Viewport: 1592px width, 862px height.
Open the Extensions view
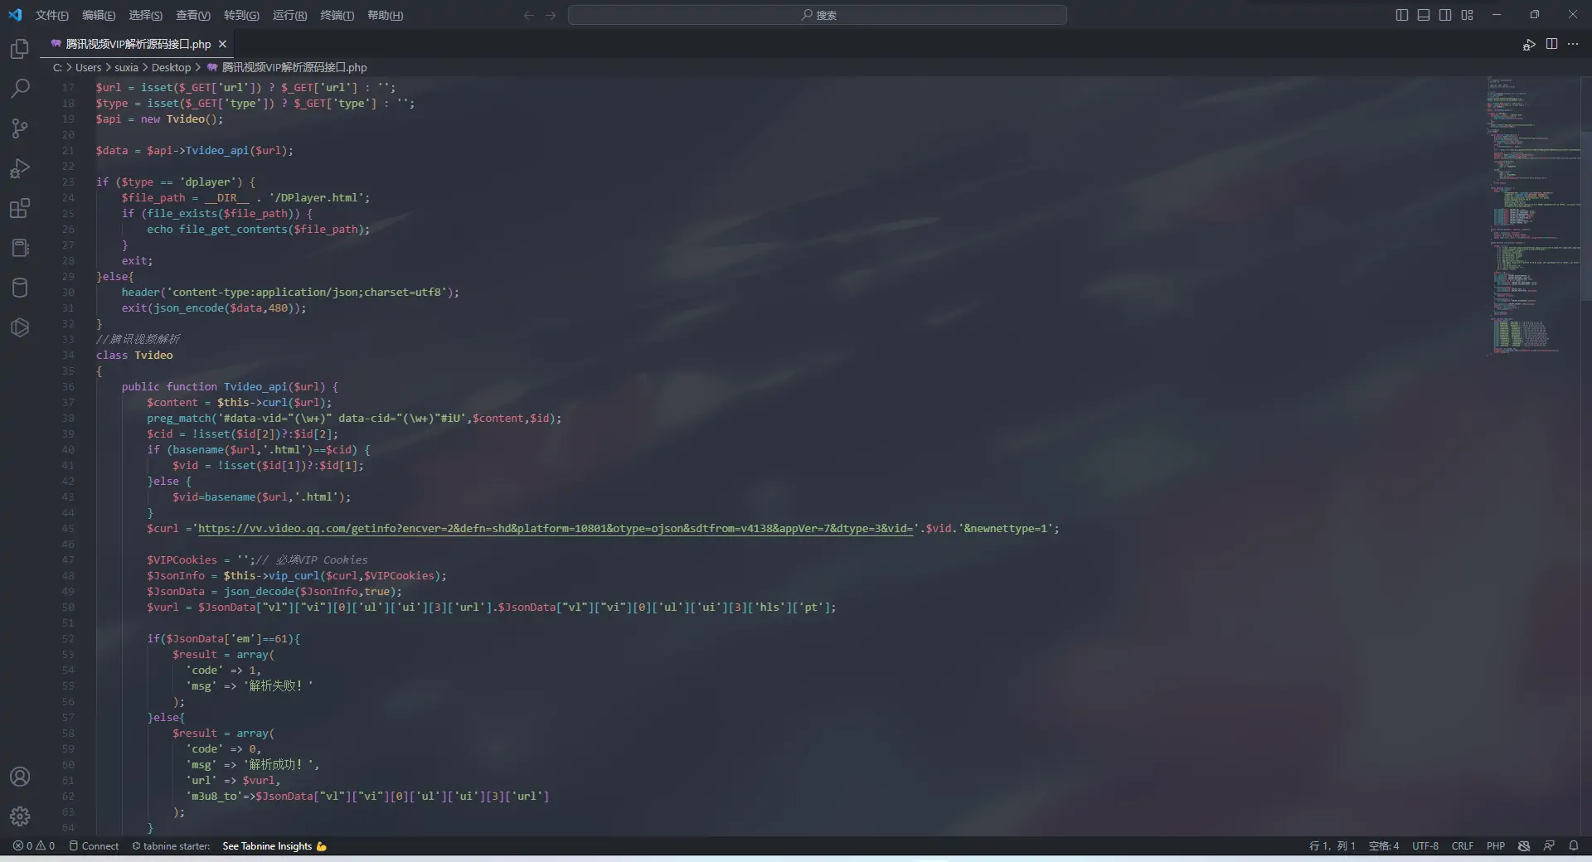point(20,208)
